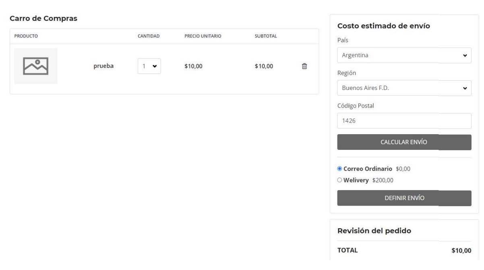Screen dimensions: 484x270
Task: Select the Correo Ordinario shipping radio
Action: 339,169
